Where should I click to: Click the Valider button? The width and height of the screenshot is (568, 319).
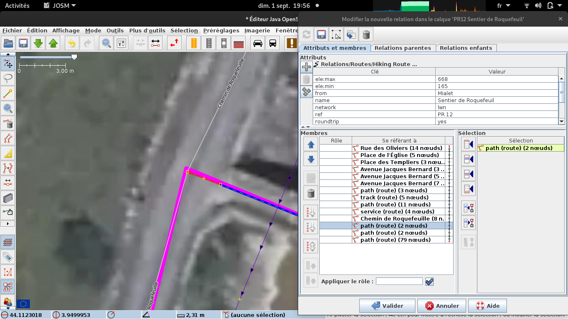387,306
